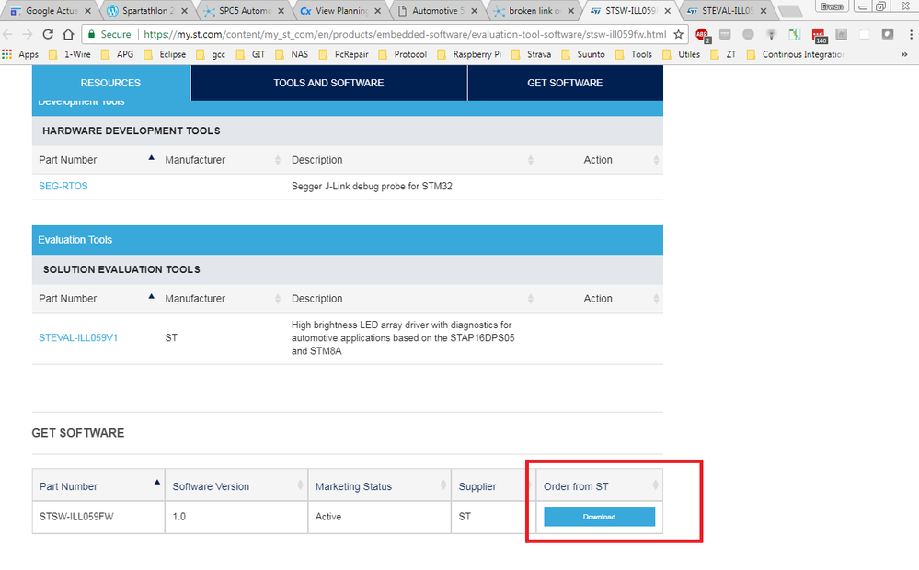The width and height of the screenshot is (919, 570).
Task: Click the lightbulb extension icon
Action: (x=771, y=35)
